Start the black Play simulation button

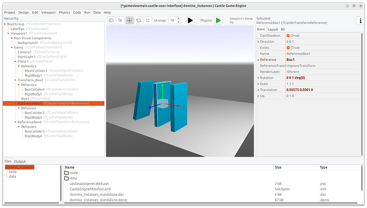[x=190, y=21]
